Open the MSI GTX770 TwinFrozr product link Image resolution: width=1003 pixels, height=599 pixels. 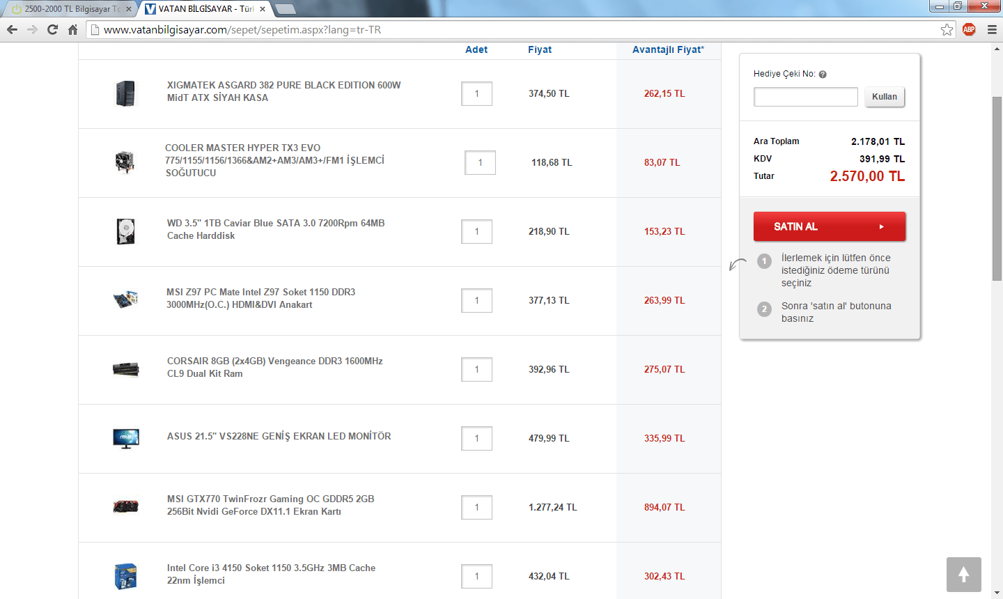click(x=271, y=505)
